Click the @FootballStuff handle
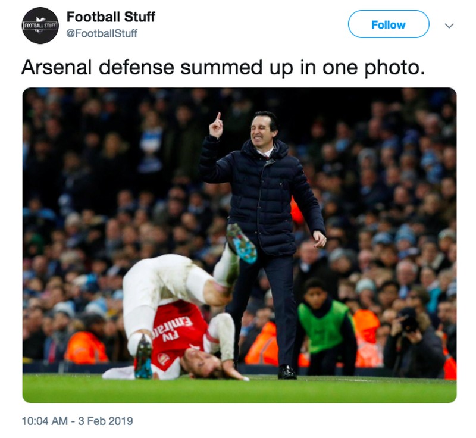 pyautogui.click(x=101, y=33)
